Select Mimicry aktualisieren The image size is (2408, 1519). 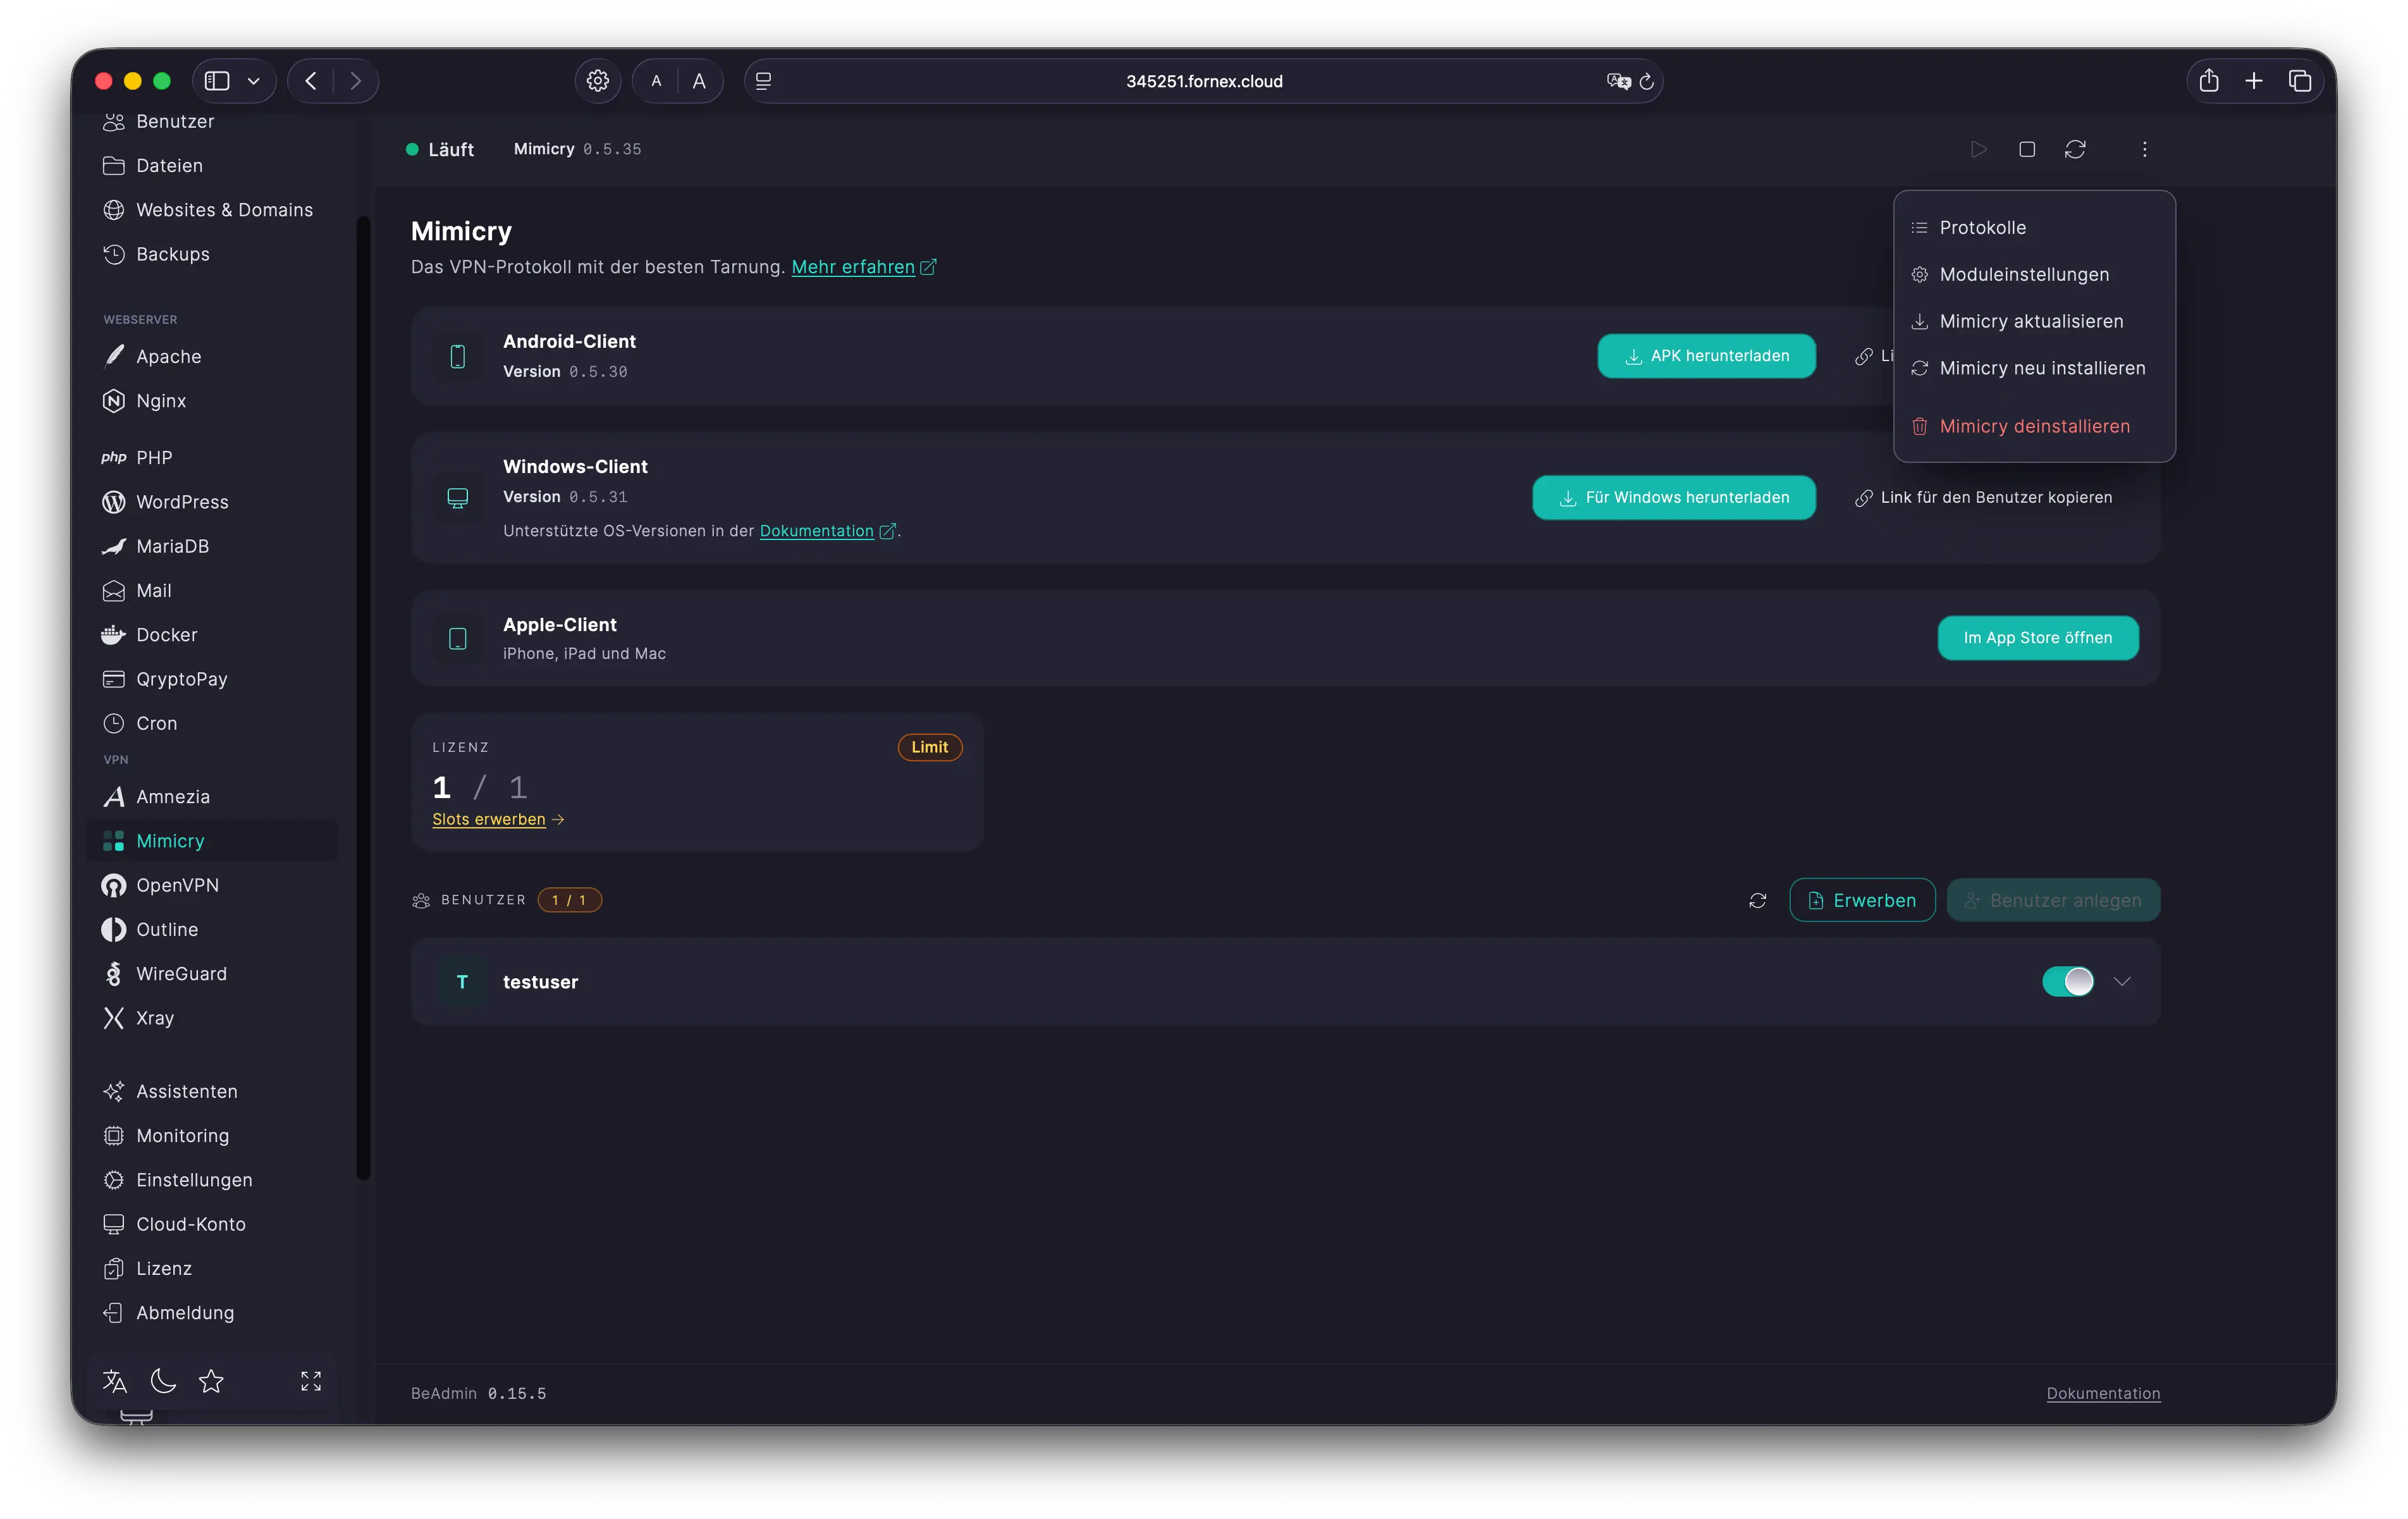[2034, 322]
